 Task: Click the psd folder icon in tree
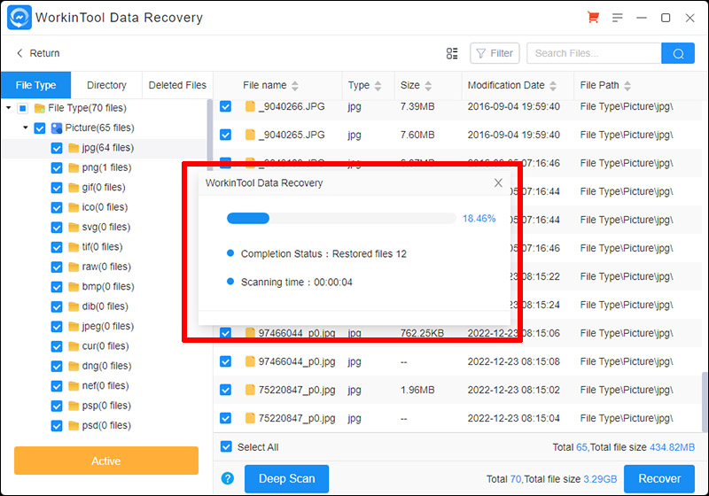pyautogui.click(x=74, y=425)
